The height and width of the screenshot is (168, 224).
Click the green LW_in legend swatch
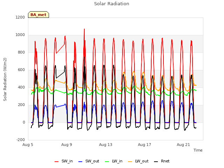(x=107, y=162)
